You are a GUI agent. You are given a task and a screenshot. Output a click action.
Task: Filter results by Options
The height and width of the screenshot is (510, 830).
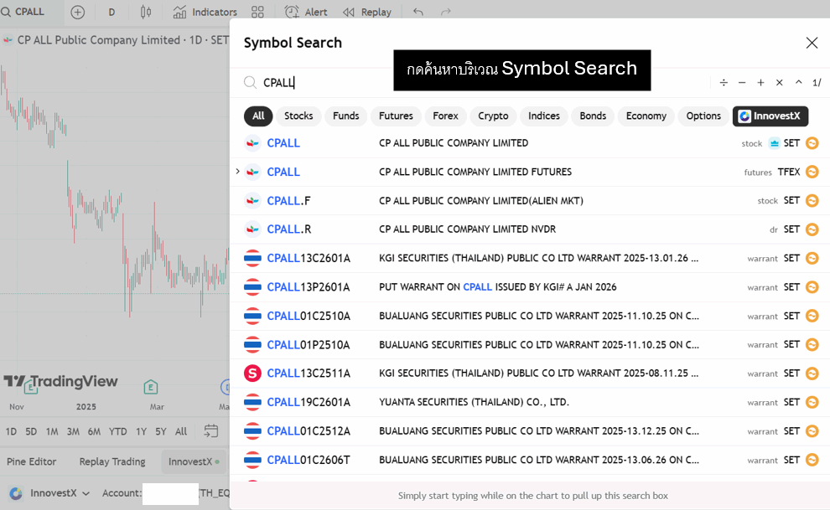[x=703, y=116]
